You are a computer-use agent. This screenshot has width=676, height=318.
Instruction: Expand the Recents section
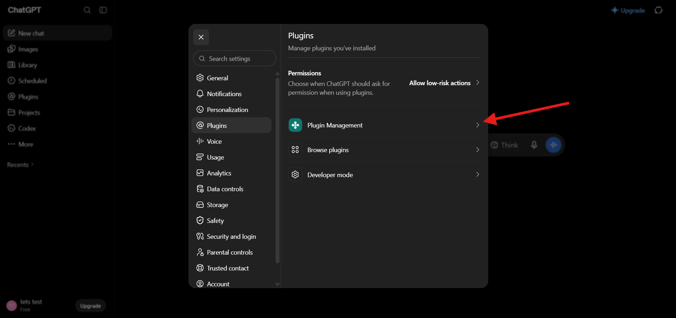[20, 164]
